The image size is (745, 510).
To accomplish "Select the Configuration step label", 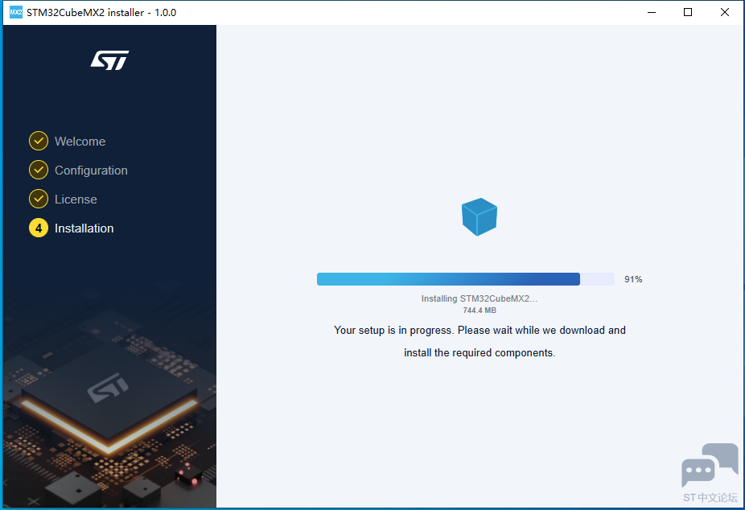I will click(91, 171).
